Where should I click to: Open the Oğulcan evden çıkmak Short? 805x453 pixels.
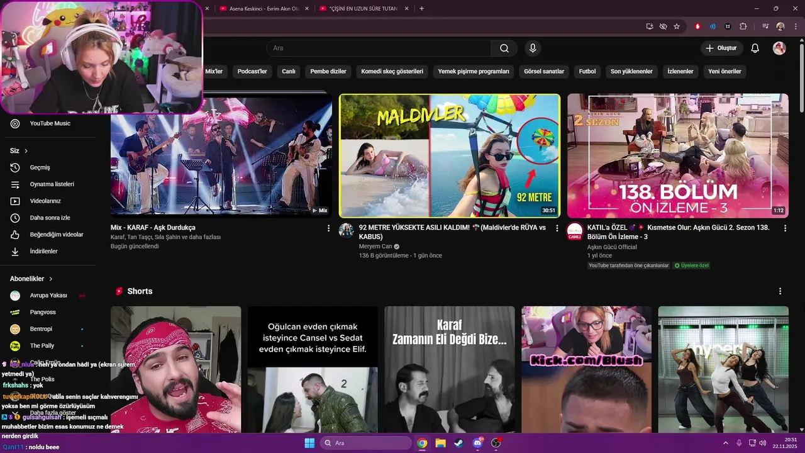pos(313,369)
